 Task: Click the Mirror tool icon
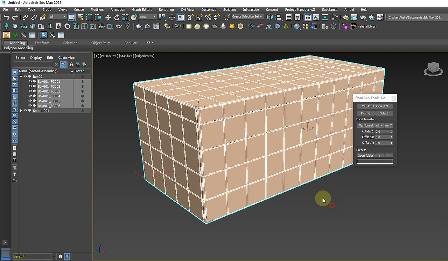tap(269, 17)
